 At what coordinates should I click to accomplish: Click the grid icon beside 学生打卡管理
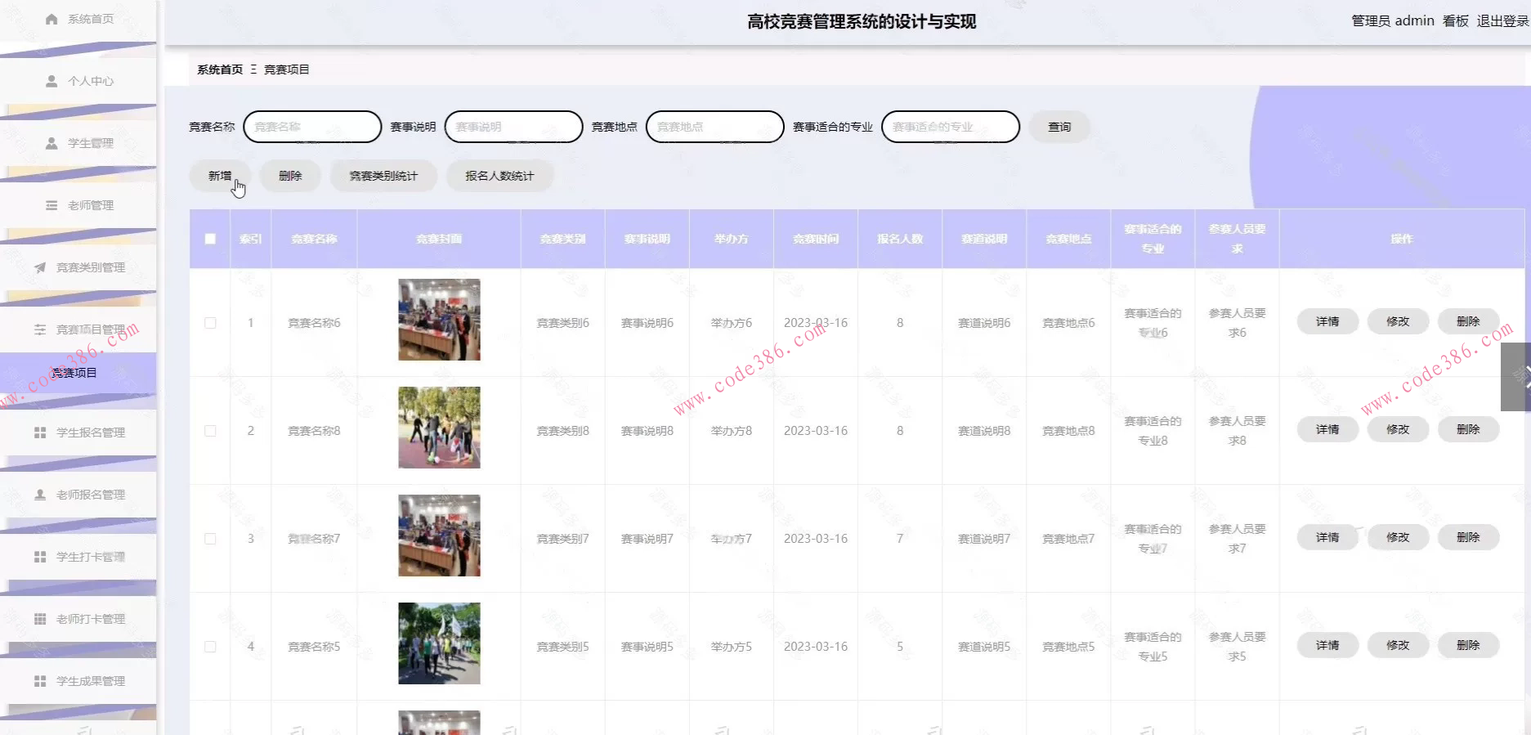pos(40,557)
